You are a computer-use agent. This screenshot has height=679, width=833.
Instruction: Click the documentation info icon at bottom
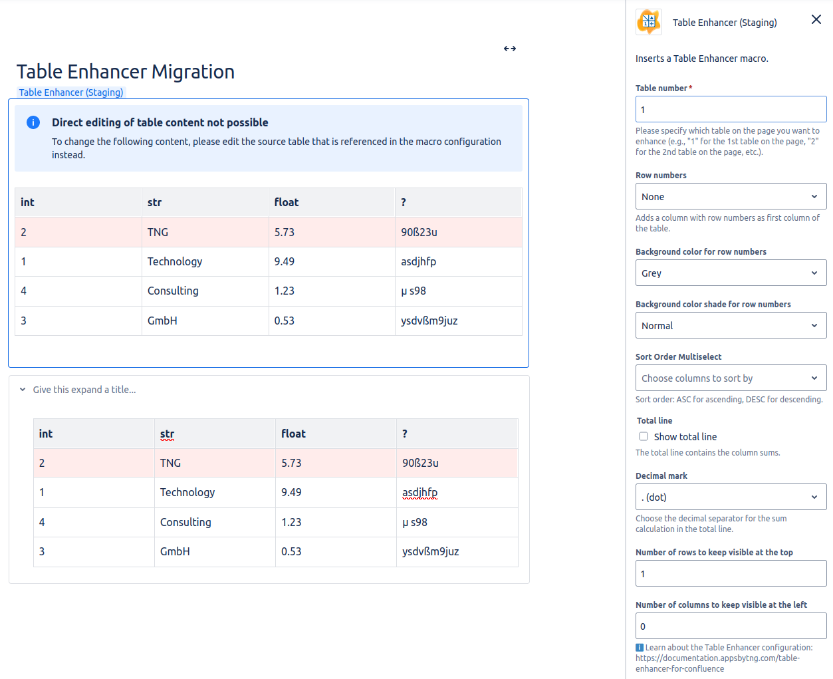[640, 648]
